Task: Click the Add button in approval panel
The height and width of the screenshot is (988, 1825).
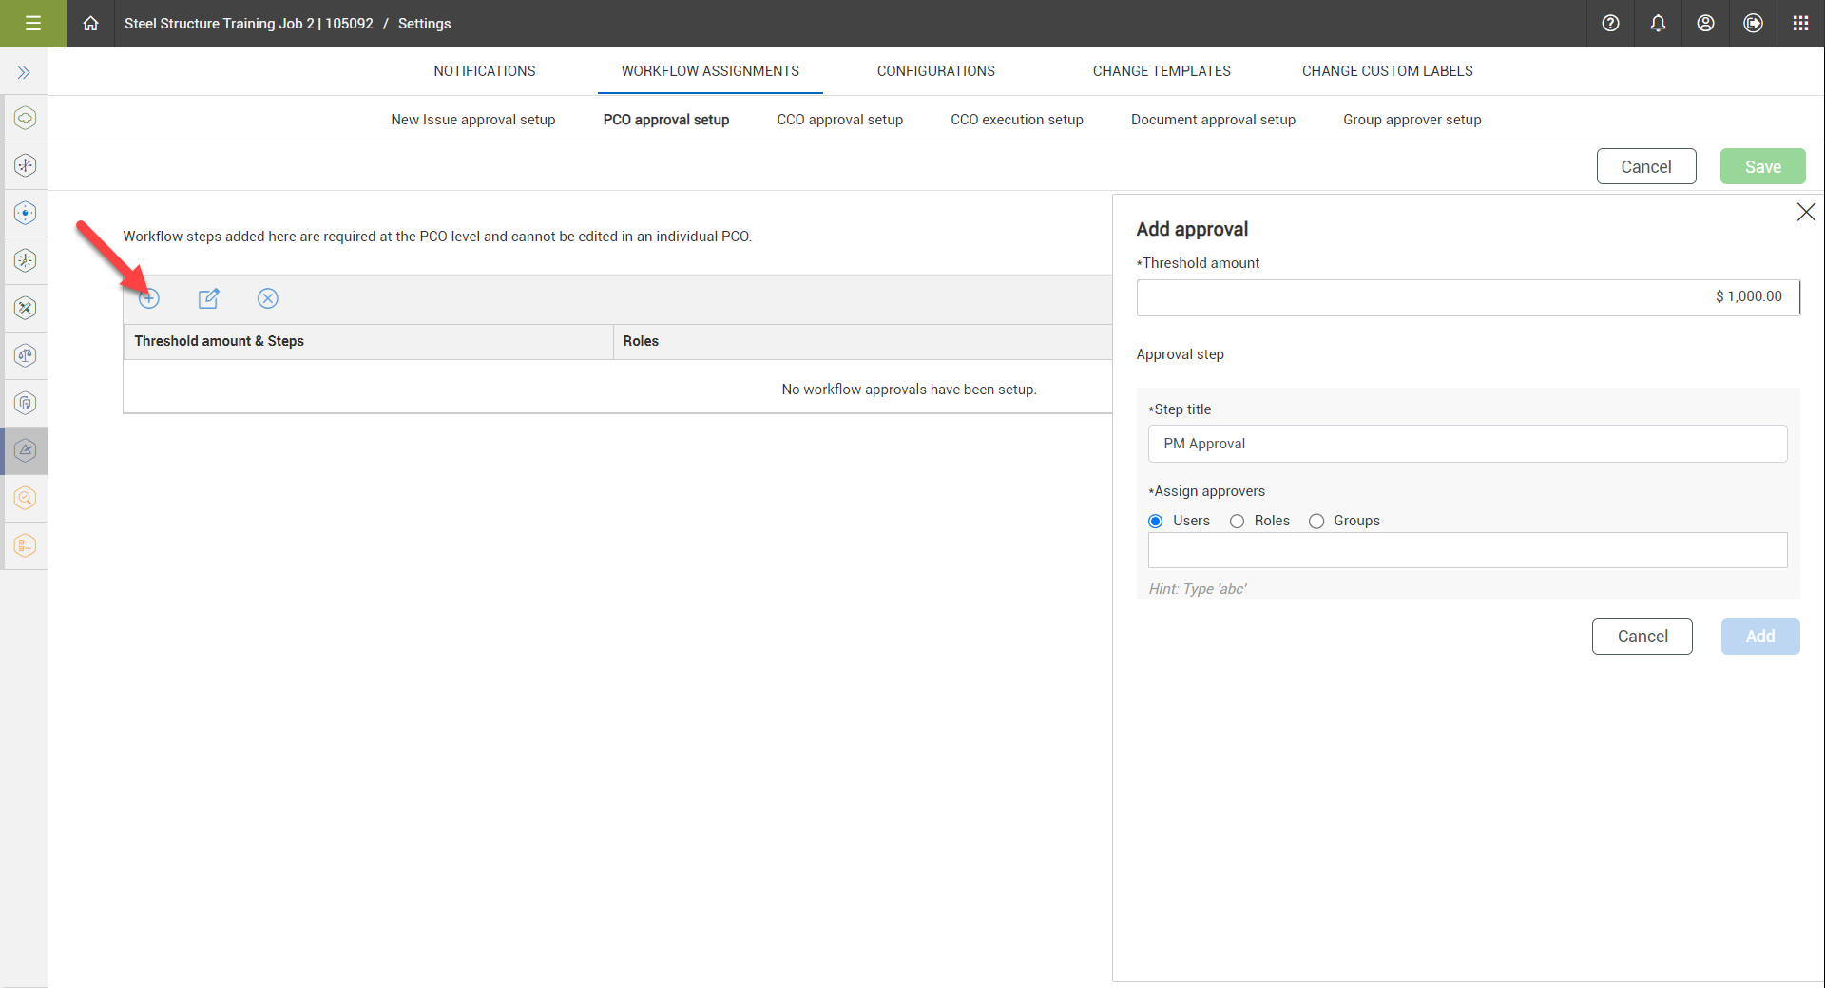Action: click(1759, 636)
